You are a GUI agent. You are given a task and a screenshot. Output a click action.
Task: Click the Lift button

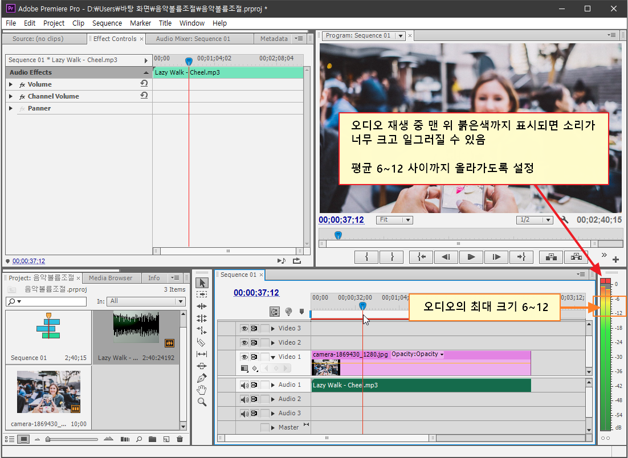[x=551, y=257]
